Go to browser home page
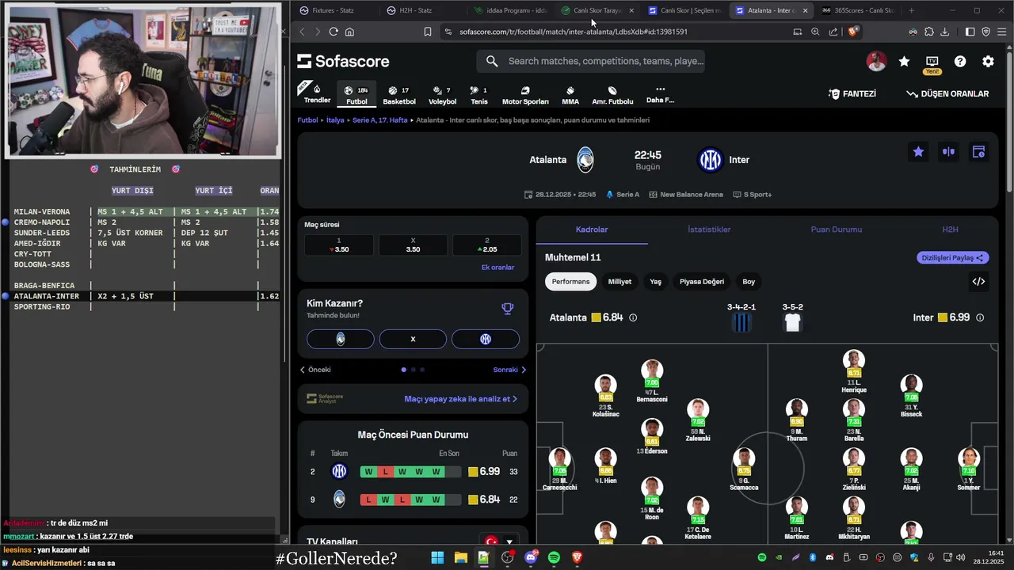Screen dimensions: 1014x570 point(349,32)
